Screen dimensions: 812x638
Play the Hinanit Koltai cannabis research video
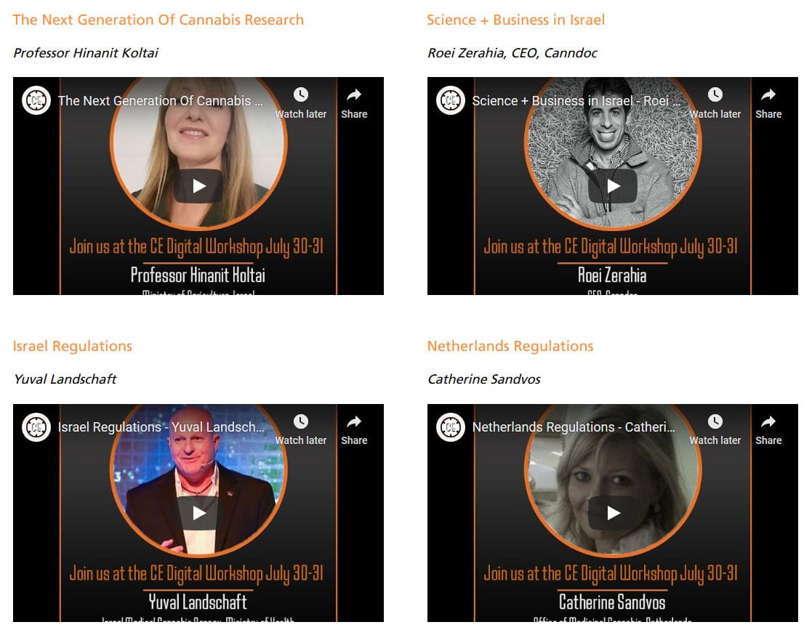click(199, 186)
